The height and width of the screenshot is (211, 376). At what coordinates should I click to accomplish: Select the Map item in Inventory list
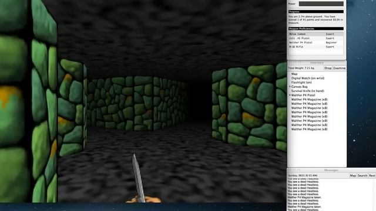317,74
